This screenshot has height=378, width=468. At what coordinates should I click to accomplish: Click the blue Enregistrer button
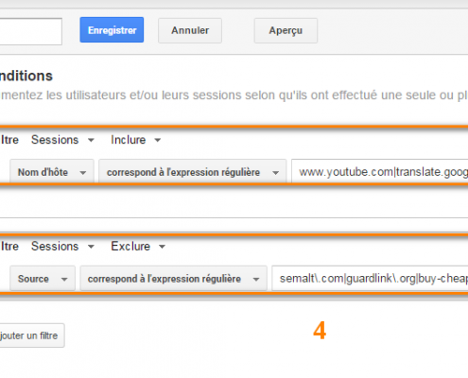pyautogui.click(x=112, y=30)
